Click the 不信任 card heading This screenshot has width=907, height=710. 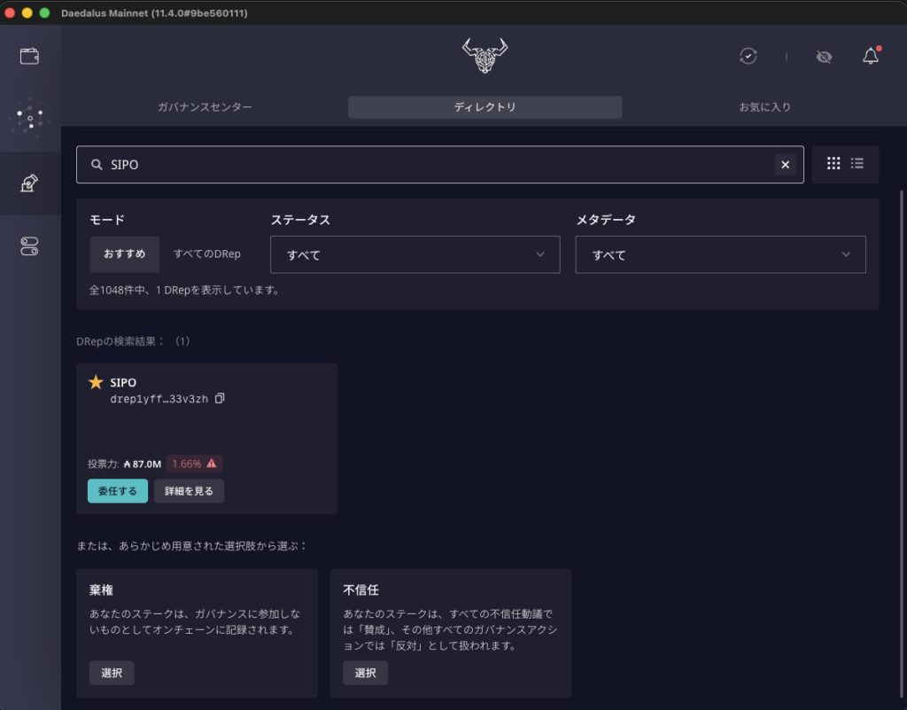361,589
